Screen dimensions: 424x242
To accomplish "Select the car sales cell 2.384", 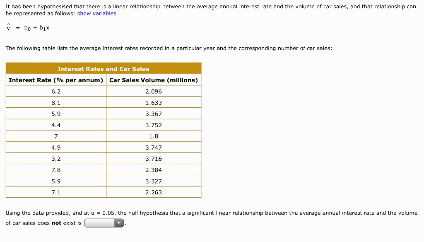I will (154, 170).
